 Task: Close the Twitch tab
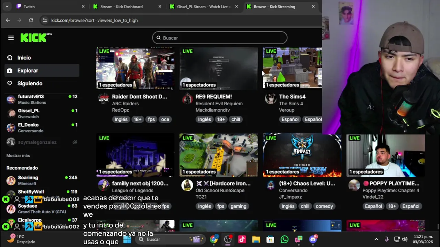tap(83, 7)
